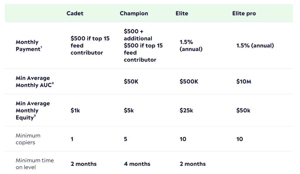This screenshot has height=174, width=300.
Task: Select the $50K Champion AUC value
Action: 131,82
